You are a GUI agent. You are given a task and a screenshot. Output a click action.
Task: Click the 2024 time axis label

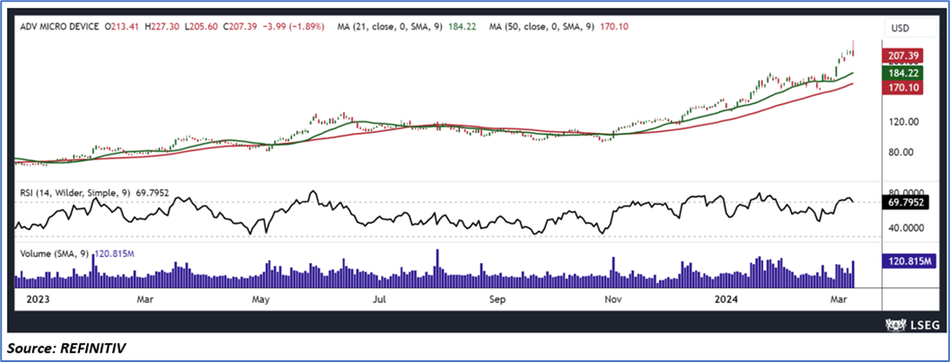[725, 299]
